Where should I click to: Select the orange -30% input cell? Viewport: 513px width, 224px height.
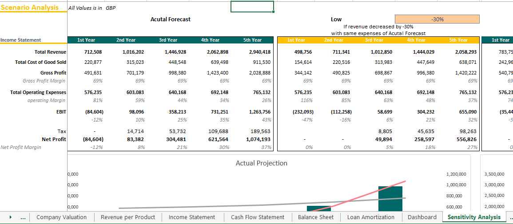(x=437, y=19)
